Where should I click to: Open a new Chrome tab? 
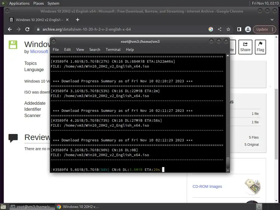tap(77, 20)
